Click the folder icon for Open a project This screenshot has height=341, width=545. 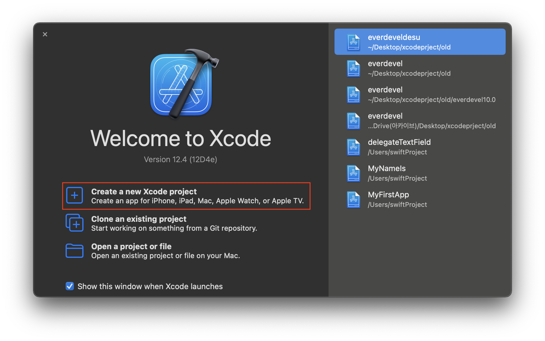tap(75, 250)
